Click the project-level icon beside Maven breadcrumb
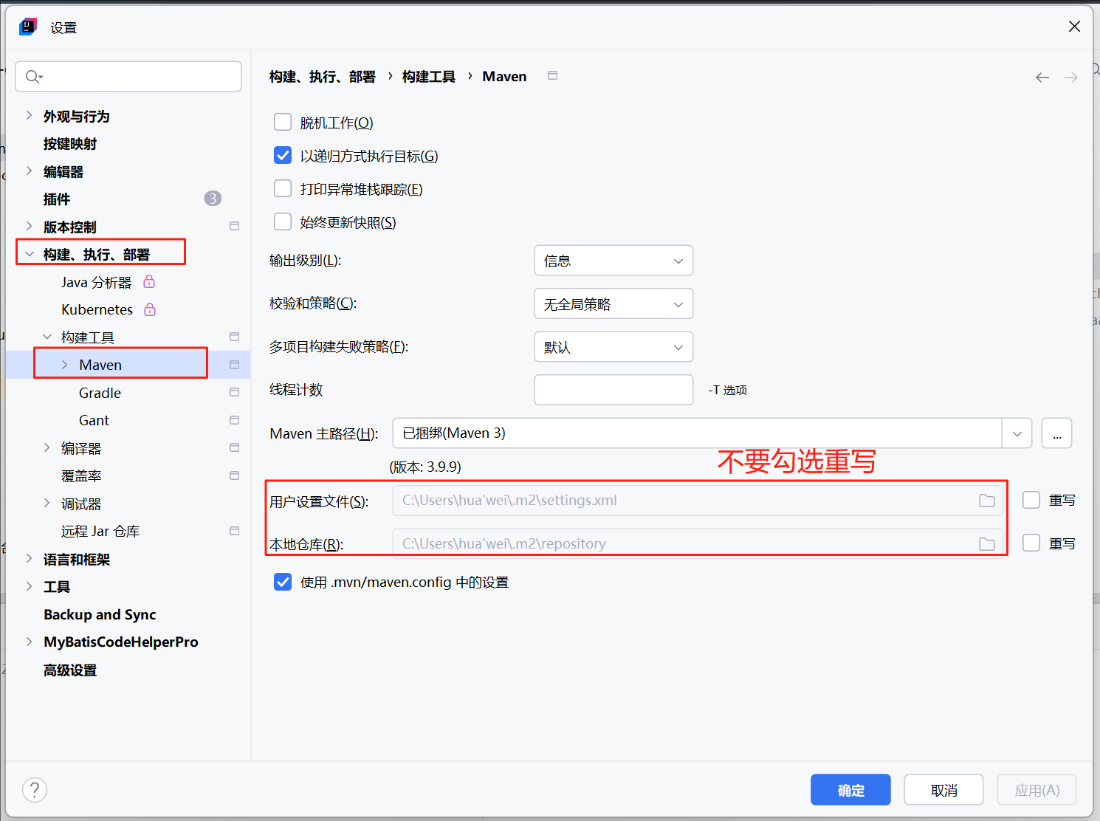 coord(552,75)
